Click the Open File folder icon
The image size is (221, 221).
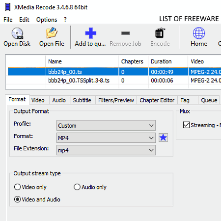52,33
